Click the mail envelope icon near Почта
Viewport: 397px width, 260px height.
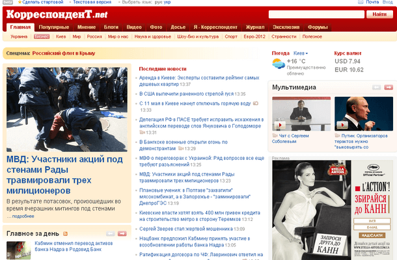[359, 3]
